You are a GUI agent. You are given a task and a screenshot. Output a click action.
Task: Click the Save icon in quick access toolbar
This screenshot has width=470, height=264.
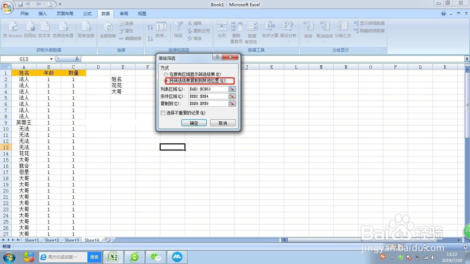point(20,5)
